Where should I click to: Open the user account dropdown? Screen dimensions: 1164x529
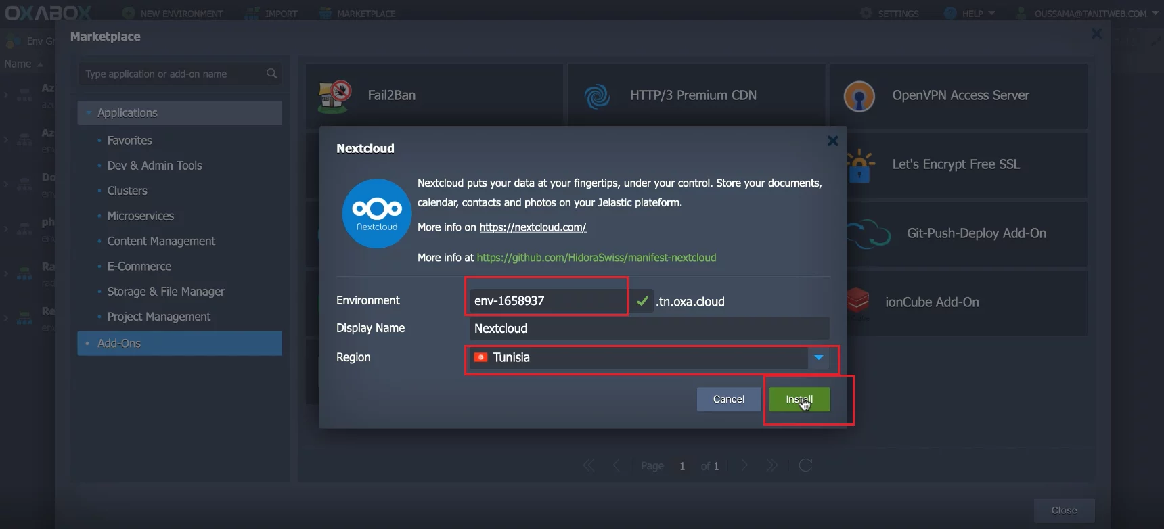1087,14
